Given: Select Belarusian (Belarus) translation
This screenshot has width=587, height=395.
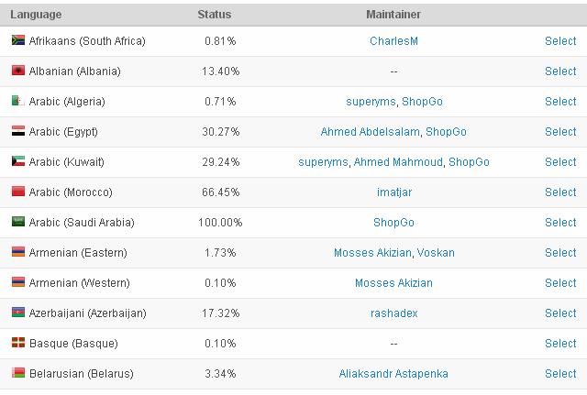Looking at the screenshot, I should (560, 374).
